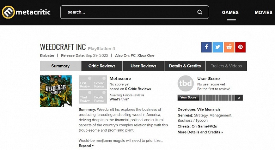This screenshot has width=275, height=150.
Task: Click the No user score yet text
Action: [x=211, y=84]
